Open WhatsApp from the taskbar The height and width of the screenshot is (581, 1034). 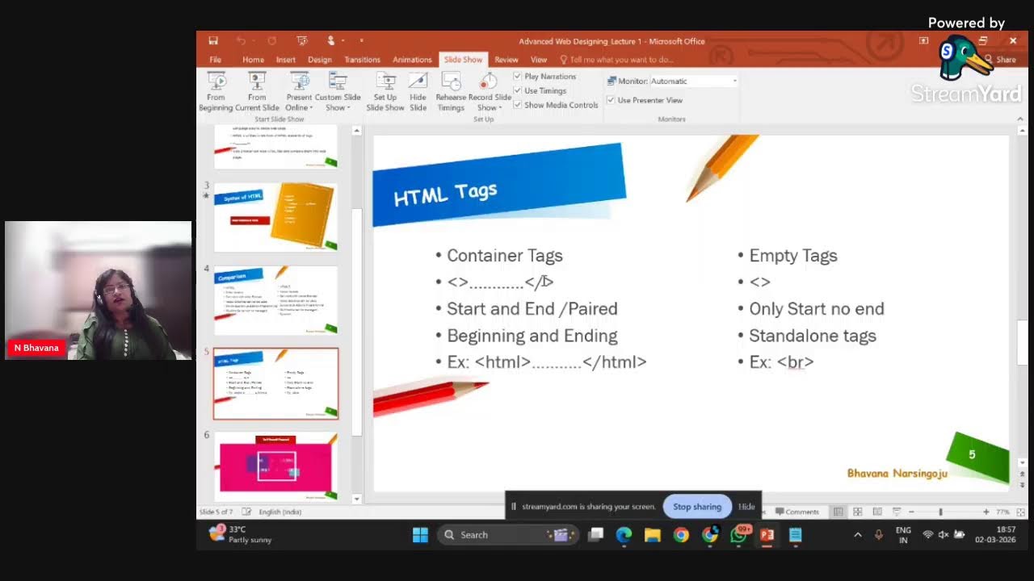pyautogui.click(x=739, y=534)
